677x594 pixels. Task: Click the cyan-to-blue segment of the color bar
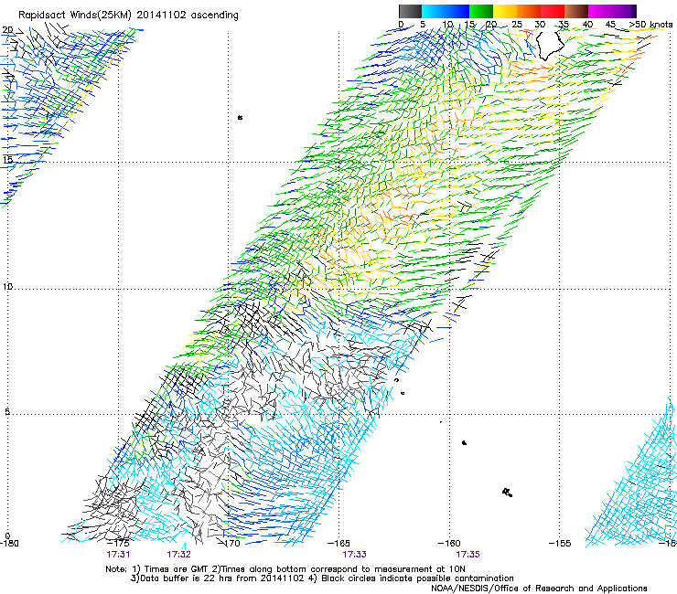click(446, 11)
